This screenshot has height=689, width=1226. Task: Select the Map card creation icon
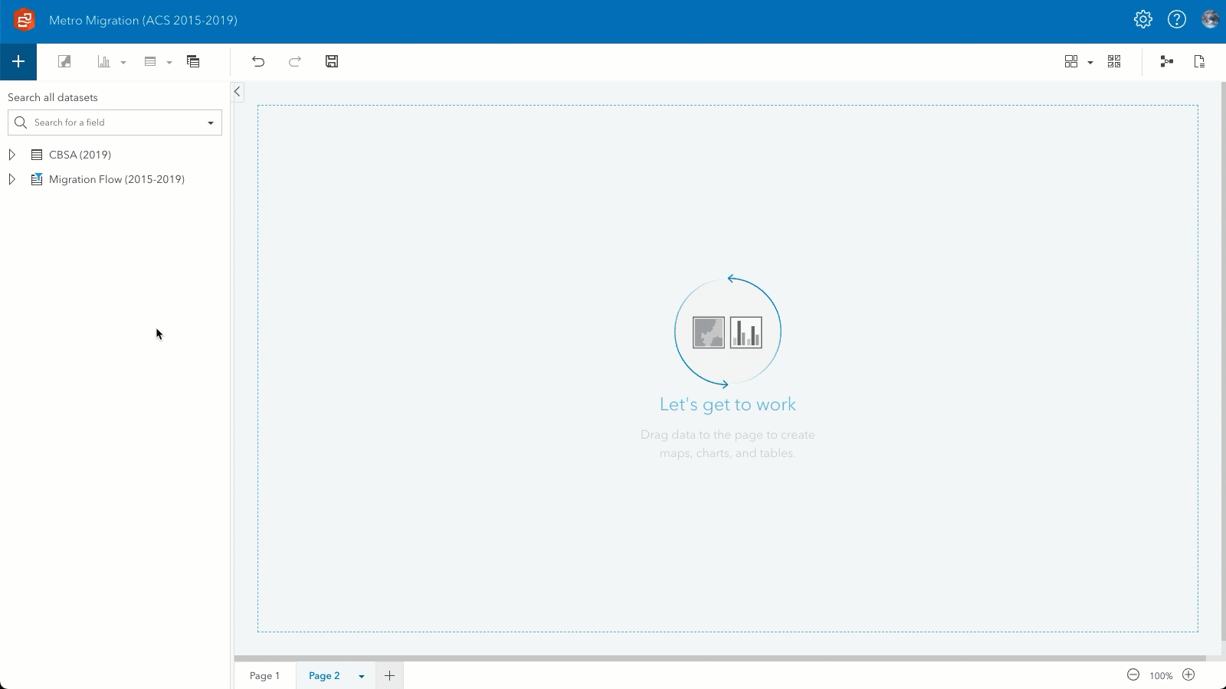[x=64, y=61]
